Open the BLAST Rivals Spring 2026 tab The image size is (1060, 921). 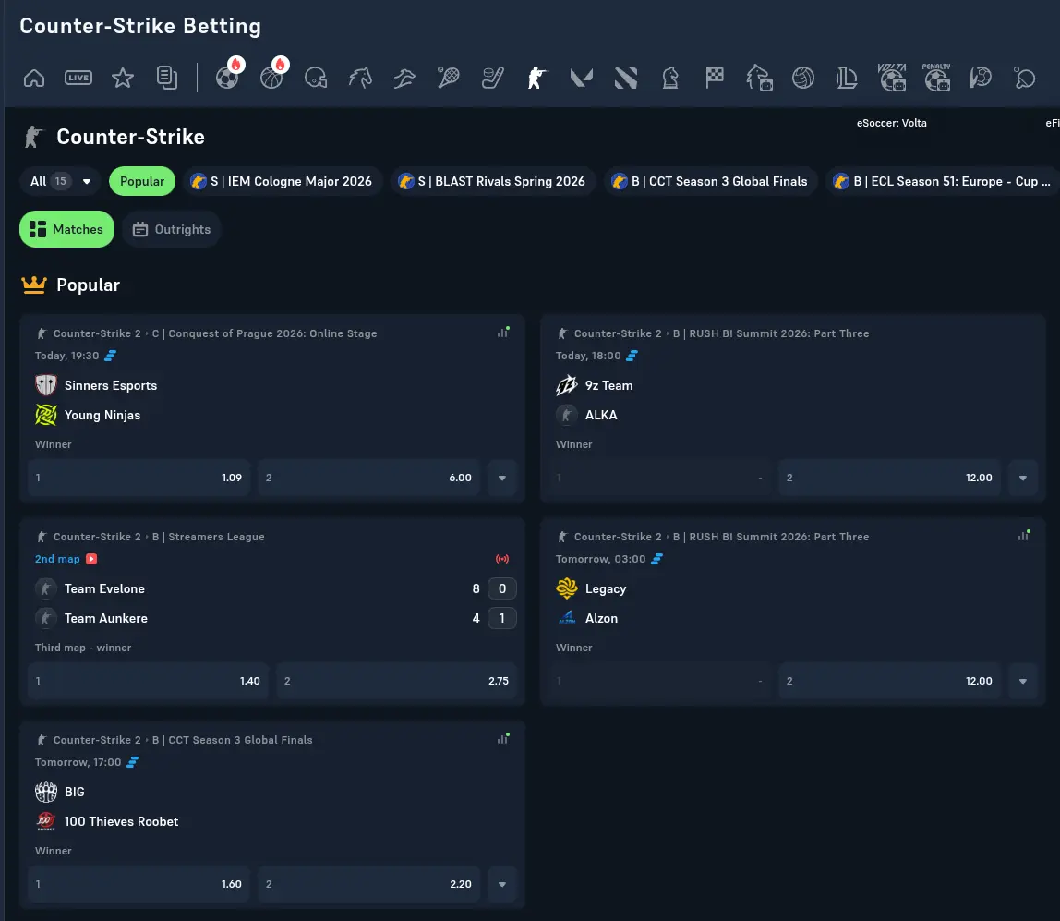492,181
